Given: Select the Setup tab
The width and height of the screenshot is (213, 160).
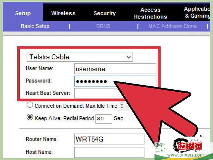Looking at the screenshot, I should pos(23,13).
